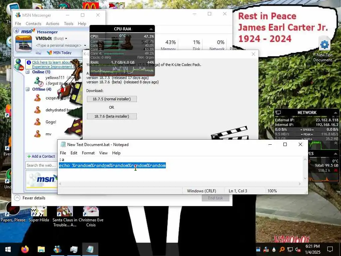Click Type a personal message field

[59, 45]
